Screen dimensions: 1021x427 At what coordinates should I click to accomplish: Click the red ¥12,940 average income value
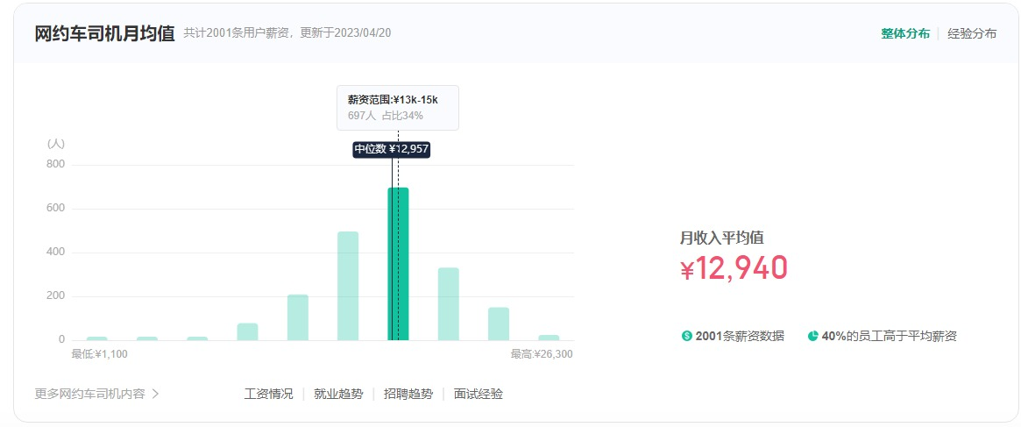click(x=734, y=268)
